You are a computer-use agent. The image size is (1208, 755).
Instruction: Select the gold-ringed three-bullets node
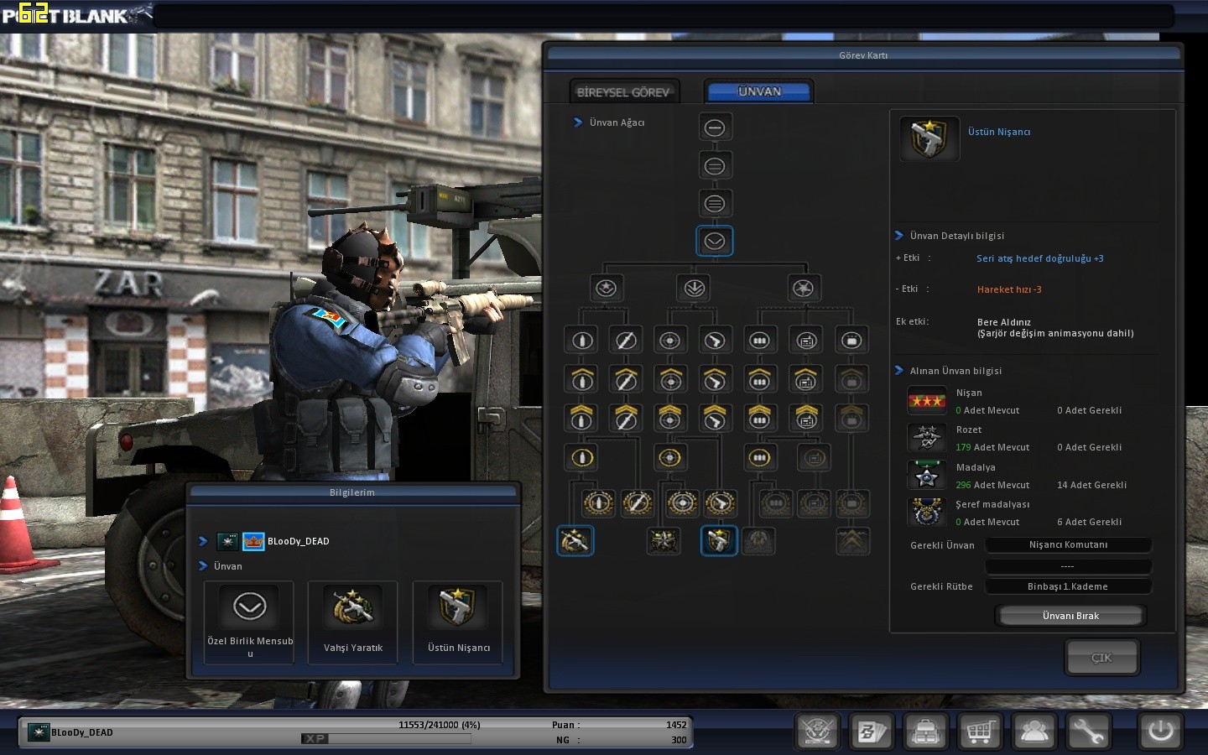(759, 458)
